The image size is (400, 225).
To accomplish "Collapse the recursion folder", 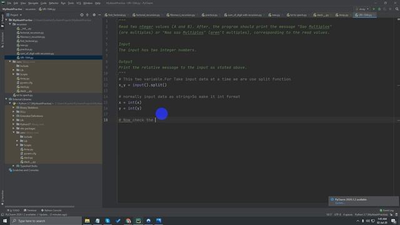I will point(10,24).
